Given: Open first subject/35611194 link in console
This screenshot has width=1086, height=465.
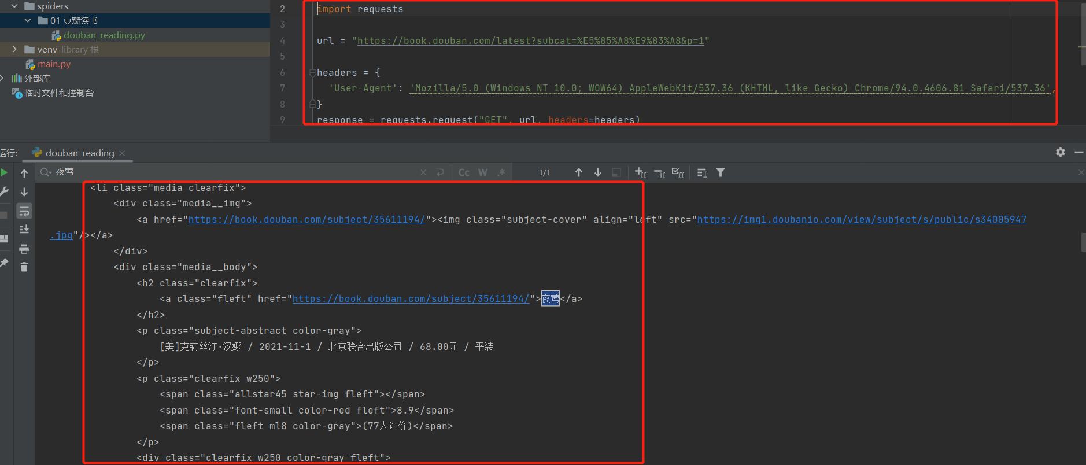Looking at the screenshot, I should [x=306, y=219].
